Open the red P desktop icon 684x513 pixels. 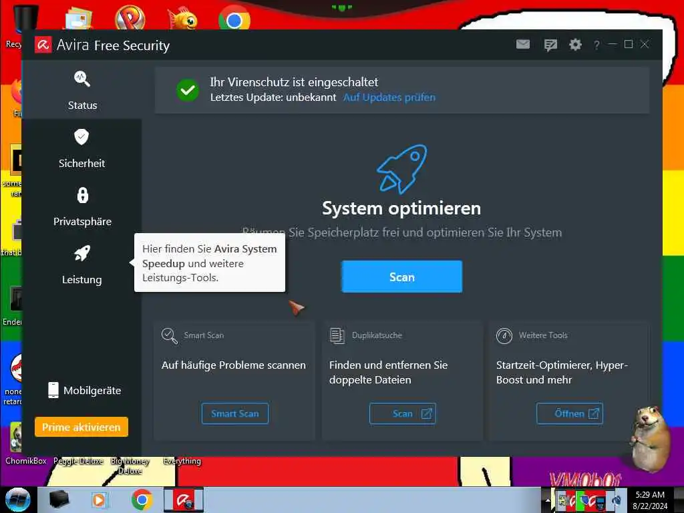tap(130, 18)
